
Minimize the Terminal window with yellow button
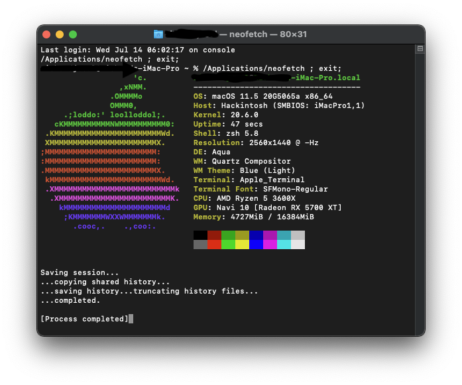tap(60, 34)
